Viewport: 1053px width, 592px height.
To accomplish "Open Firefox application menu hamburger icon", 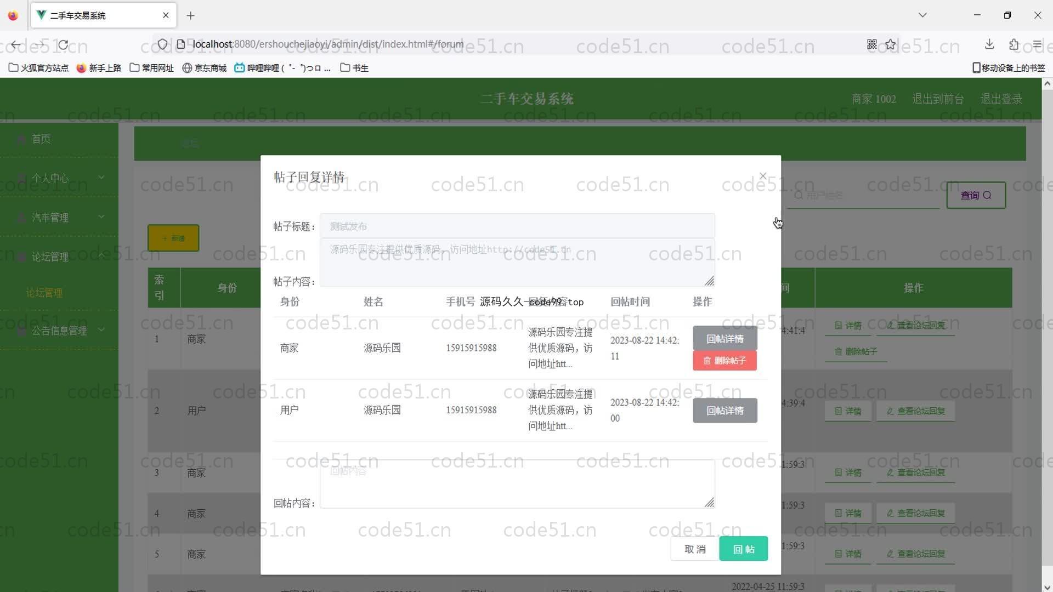I will pos(1037,44).
